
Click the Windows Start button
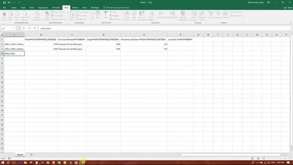click(x=3, y=163)
